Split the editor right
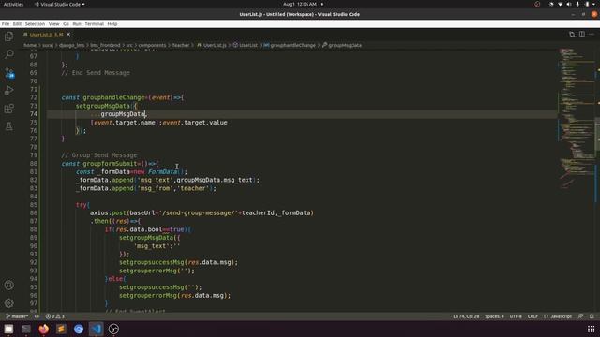This screenshot has height=337, width=600. (581, 35)
